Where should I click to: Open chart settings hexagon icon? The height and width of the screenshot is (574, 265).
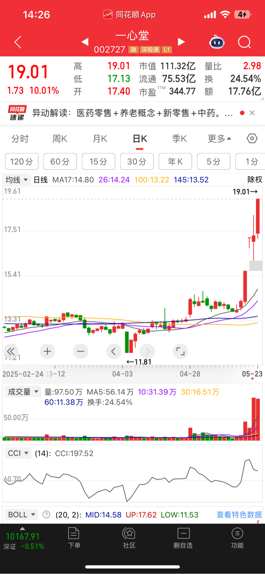tap(252, 138)
